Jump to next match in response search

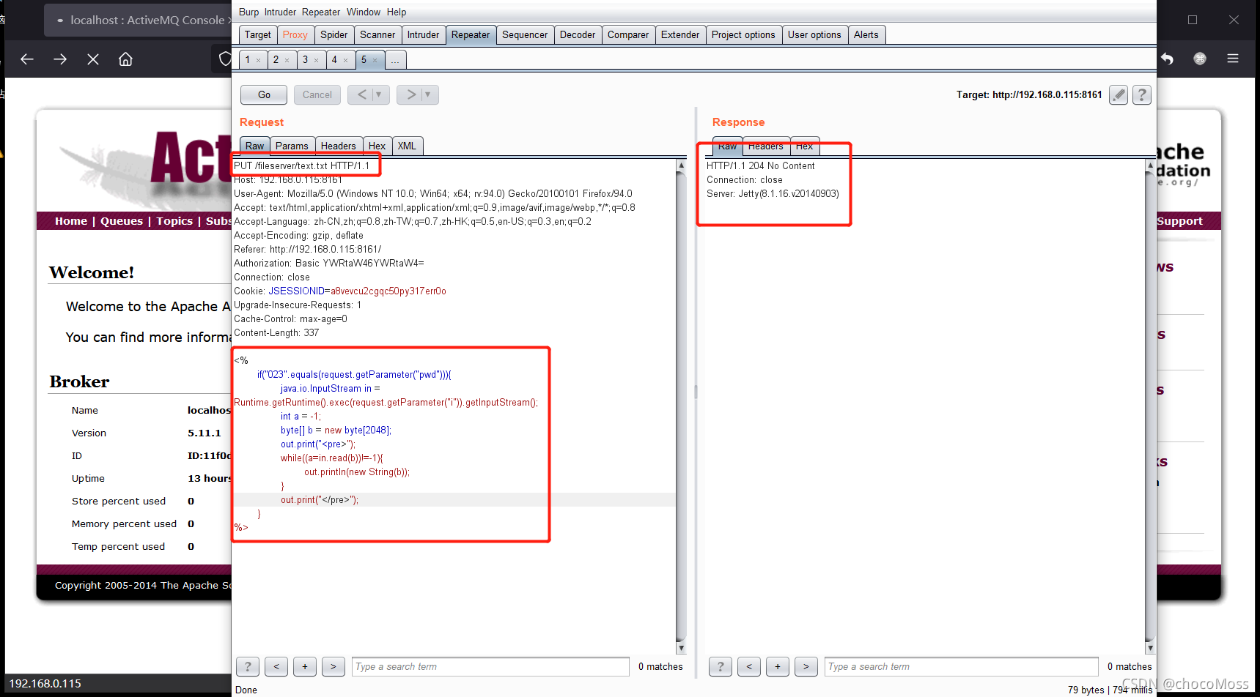806,666
